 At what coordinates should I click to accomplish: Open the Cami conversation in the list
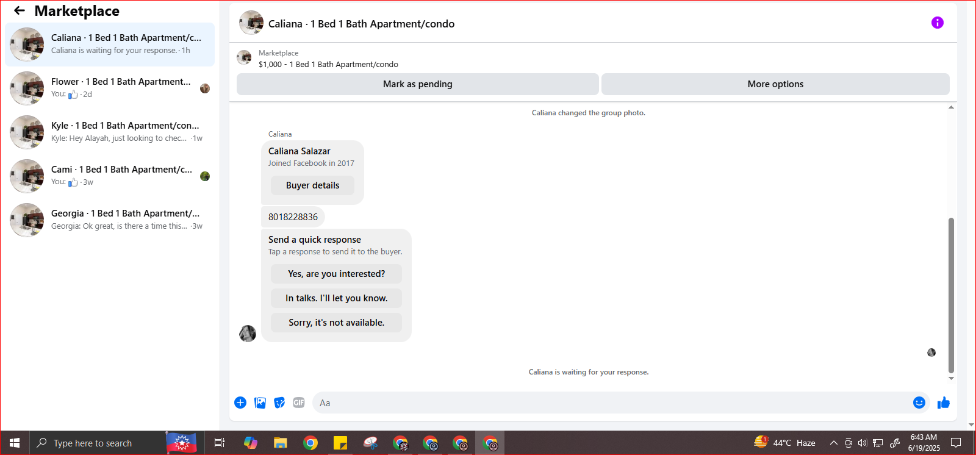[x=110, y=176]
